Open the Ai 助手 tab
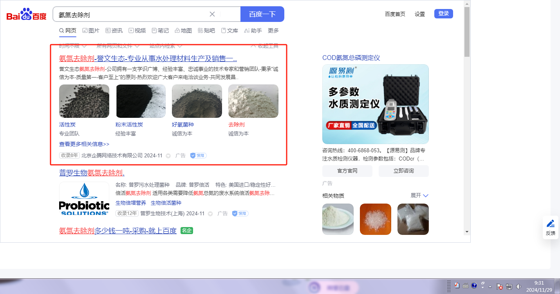Screen dimensions: 560x294 pos(253,31)
